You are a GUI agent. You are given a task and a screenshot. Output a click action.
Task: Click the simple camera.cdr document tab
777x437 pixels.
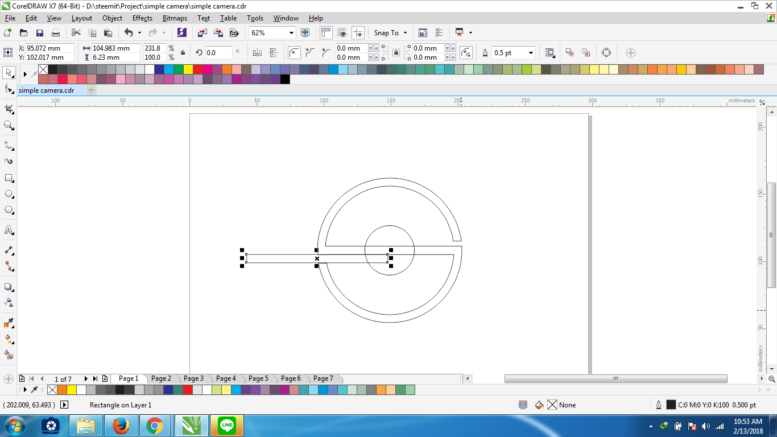click(47, 90)
